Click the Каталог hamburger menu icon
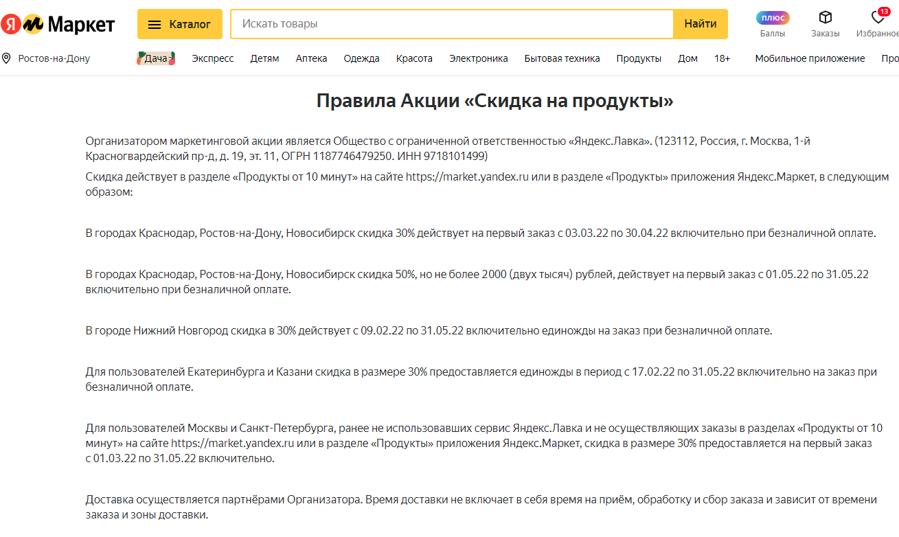Screen dimensions: 899x537 click(155, 25)
